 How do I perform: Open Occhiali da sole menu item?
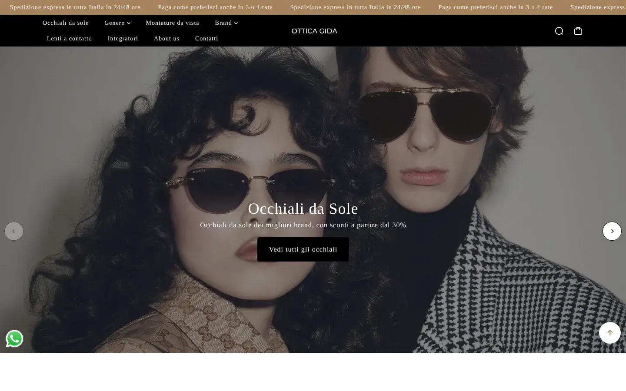point(66,23)
